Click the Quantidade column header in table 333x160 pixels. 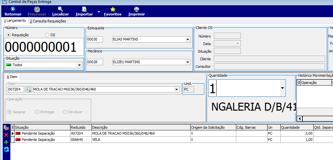[x=297, y=127]
